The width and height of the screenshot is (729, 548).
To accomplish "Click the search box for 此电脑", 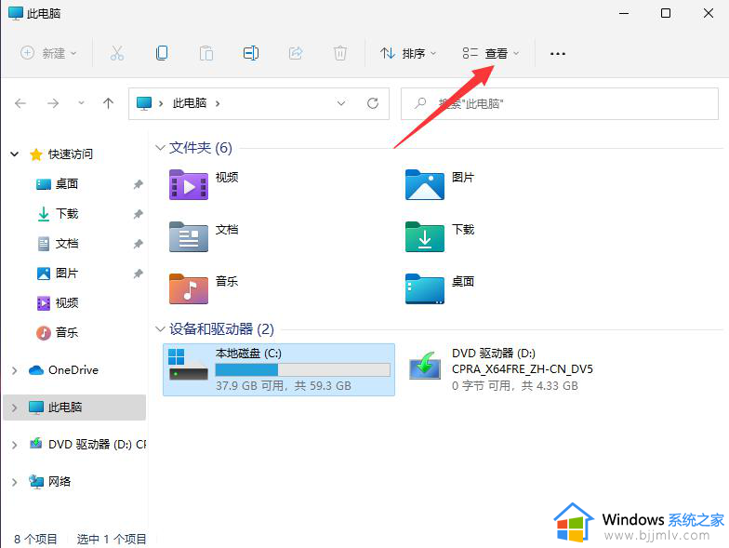I will click(560, 103).
